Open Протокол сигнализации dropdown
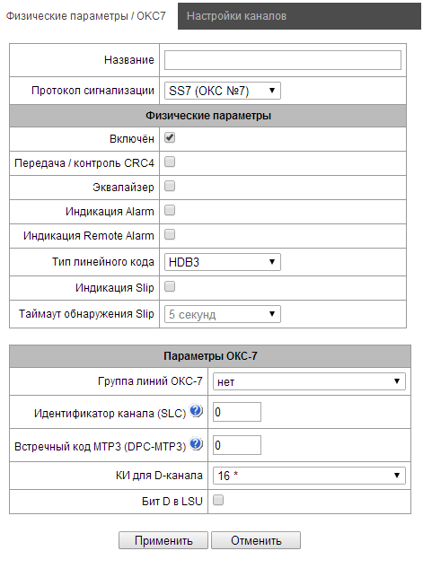 pyautogui.click(x=223, y=91)
